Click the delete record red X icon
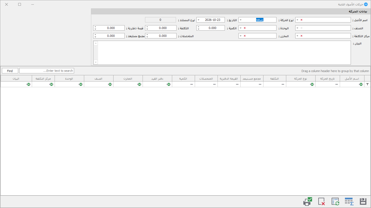 (x=322, y=201)
